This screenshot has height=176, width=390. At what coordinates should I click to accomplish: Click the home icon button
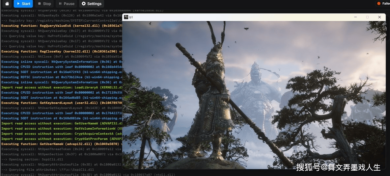7,4
